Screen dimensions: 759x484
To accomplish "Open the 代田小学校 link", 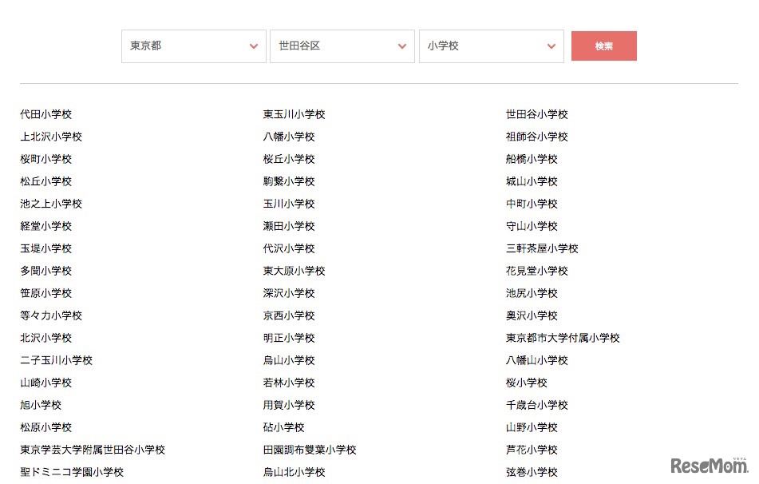I will (45, 114).
